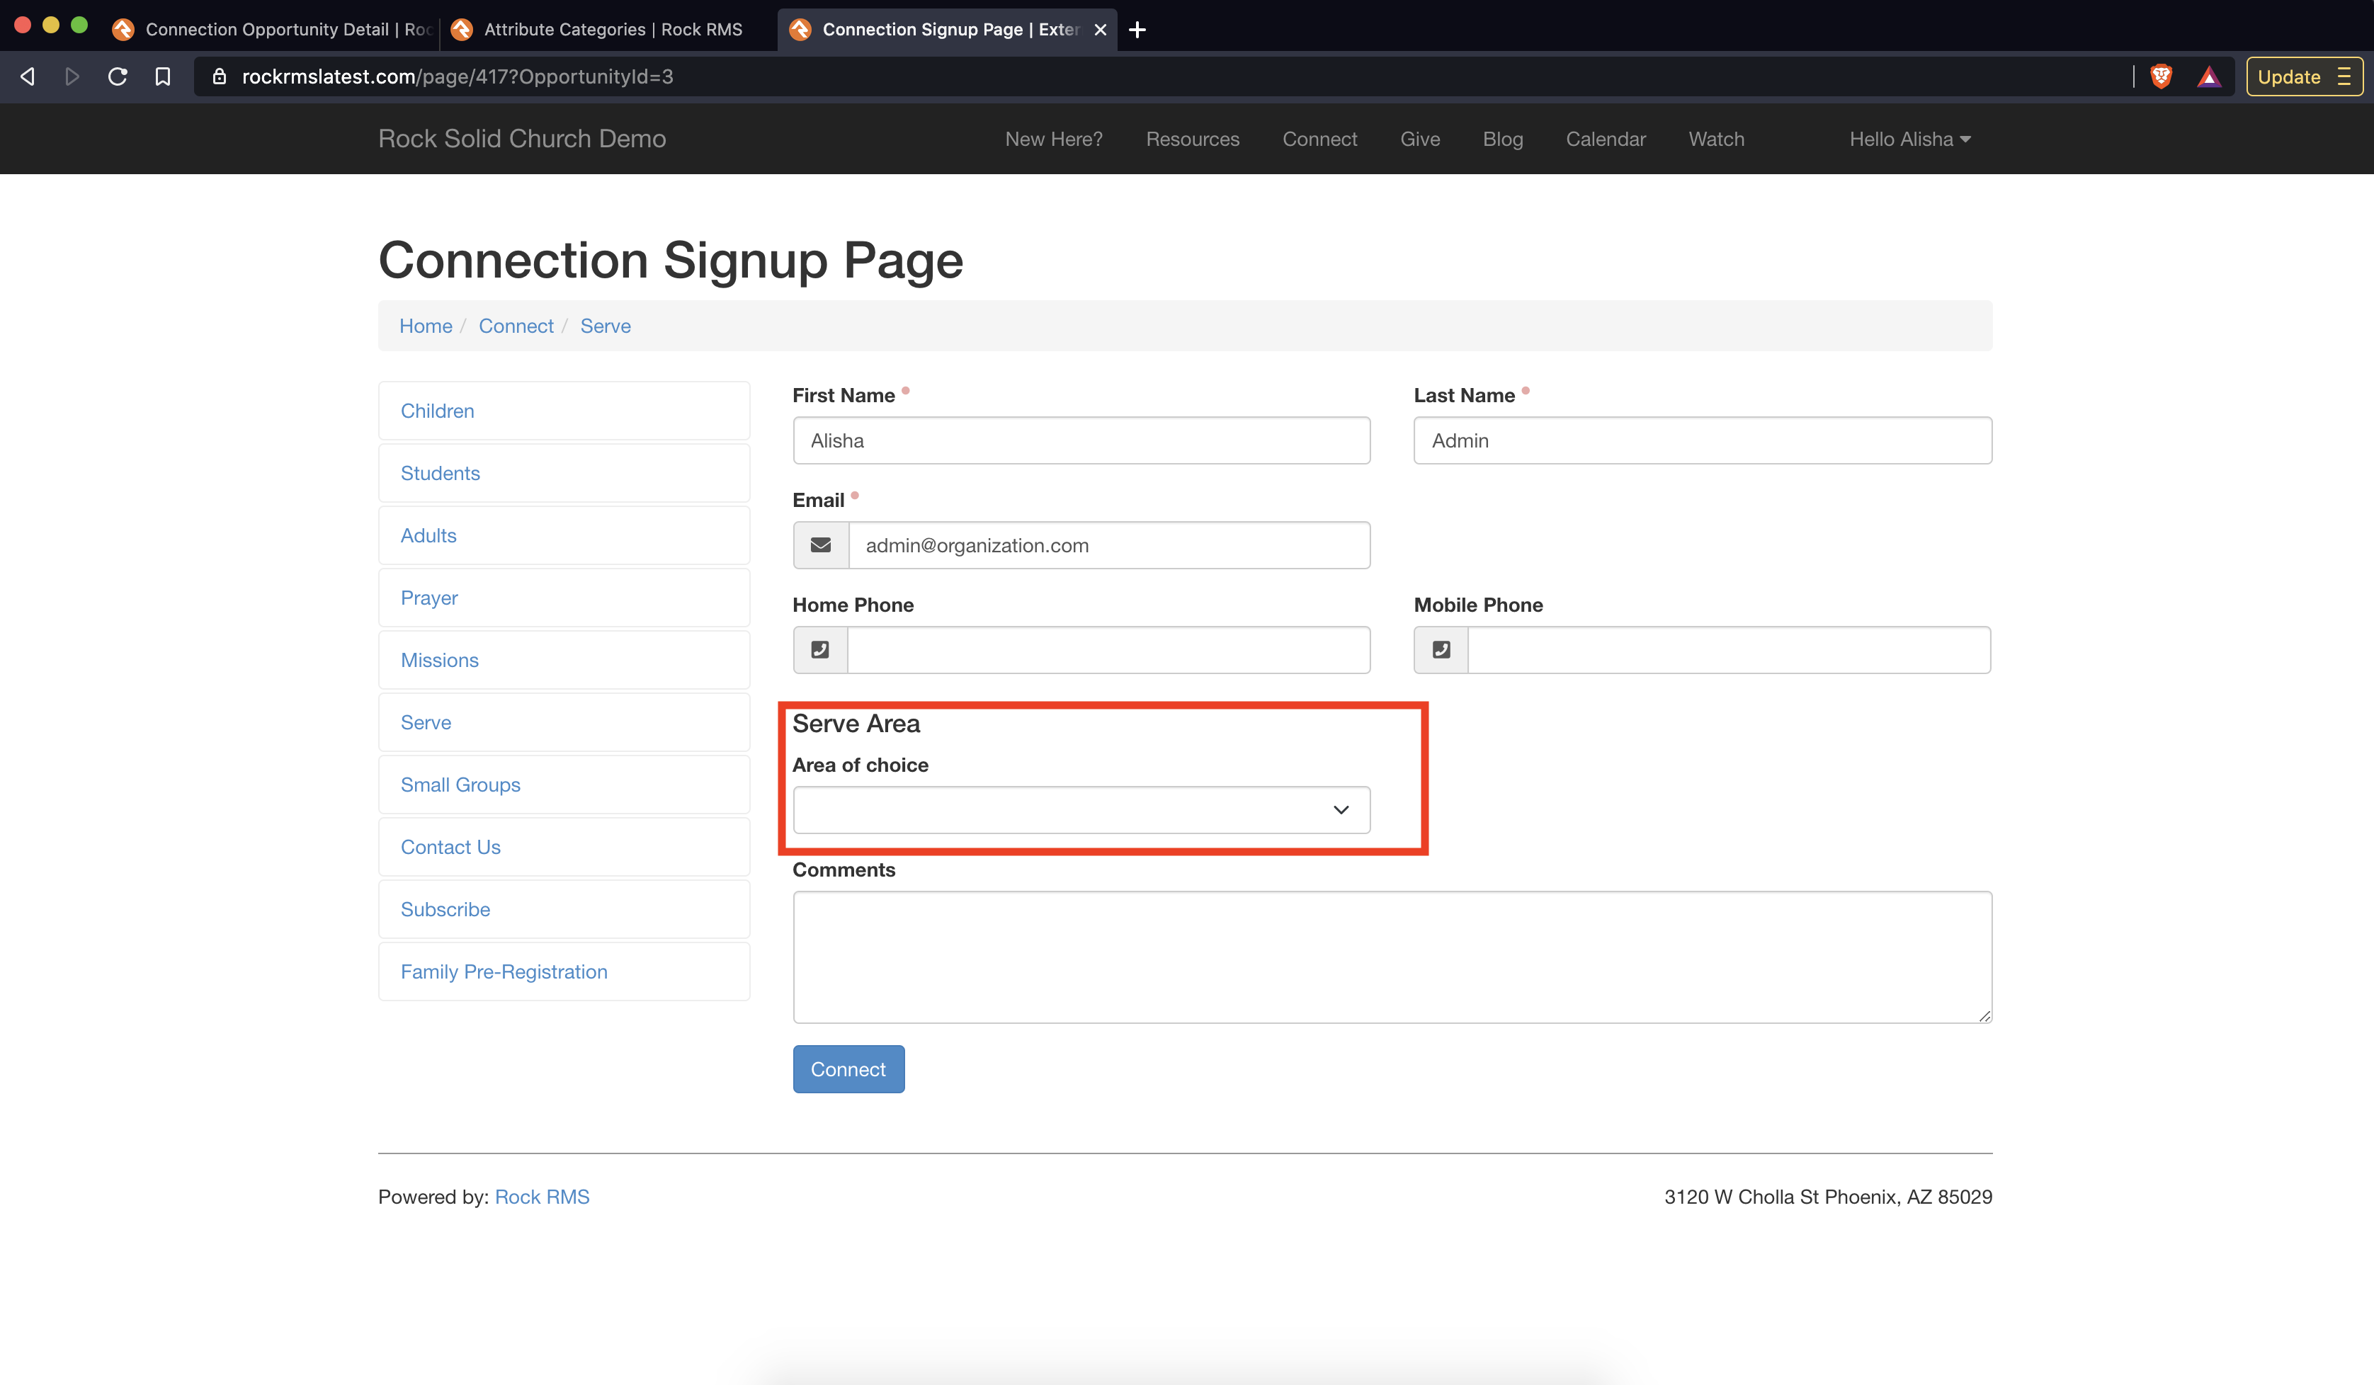Open Resources in the navigation bar

1193,139
